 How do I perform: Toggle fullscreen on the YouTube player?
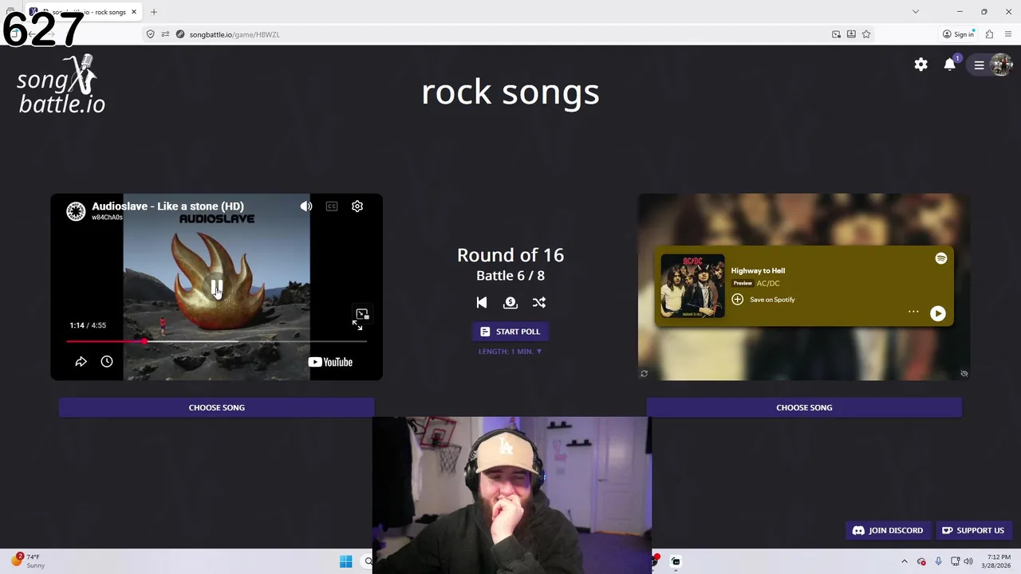(x=357, y=325)
